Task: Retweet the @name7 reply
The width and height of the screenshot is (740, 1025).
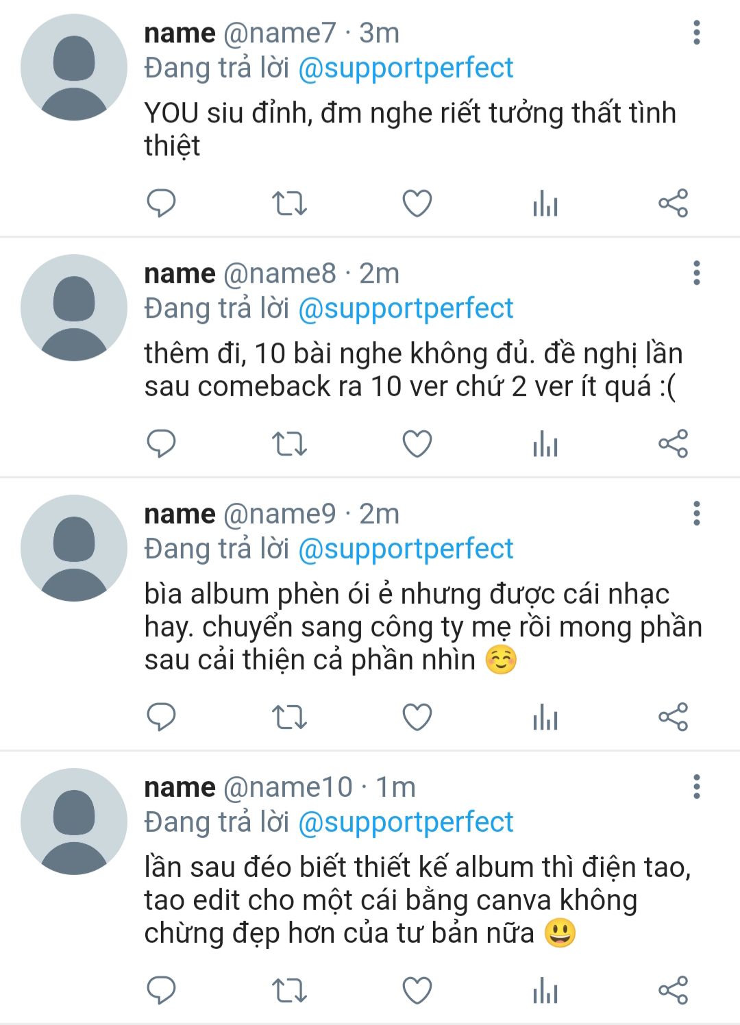Action: tap(289, 203)
